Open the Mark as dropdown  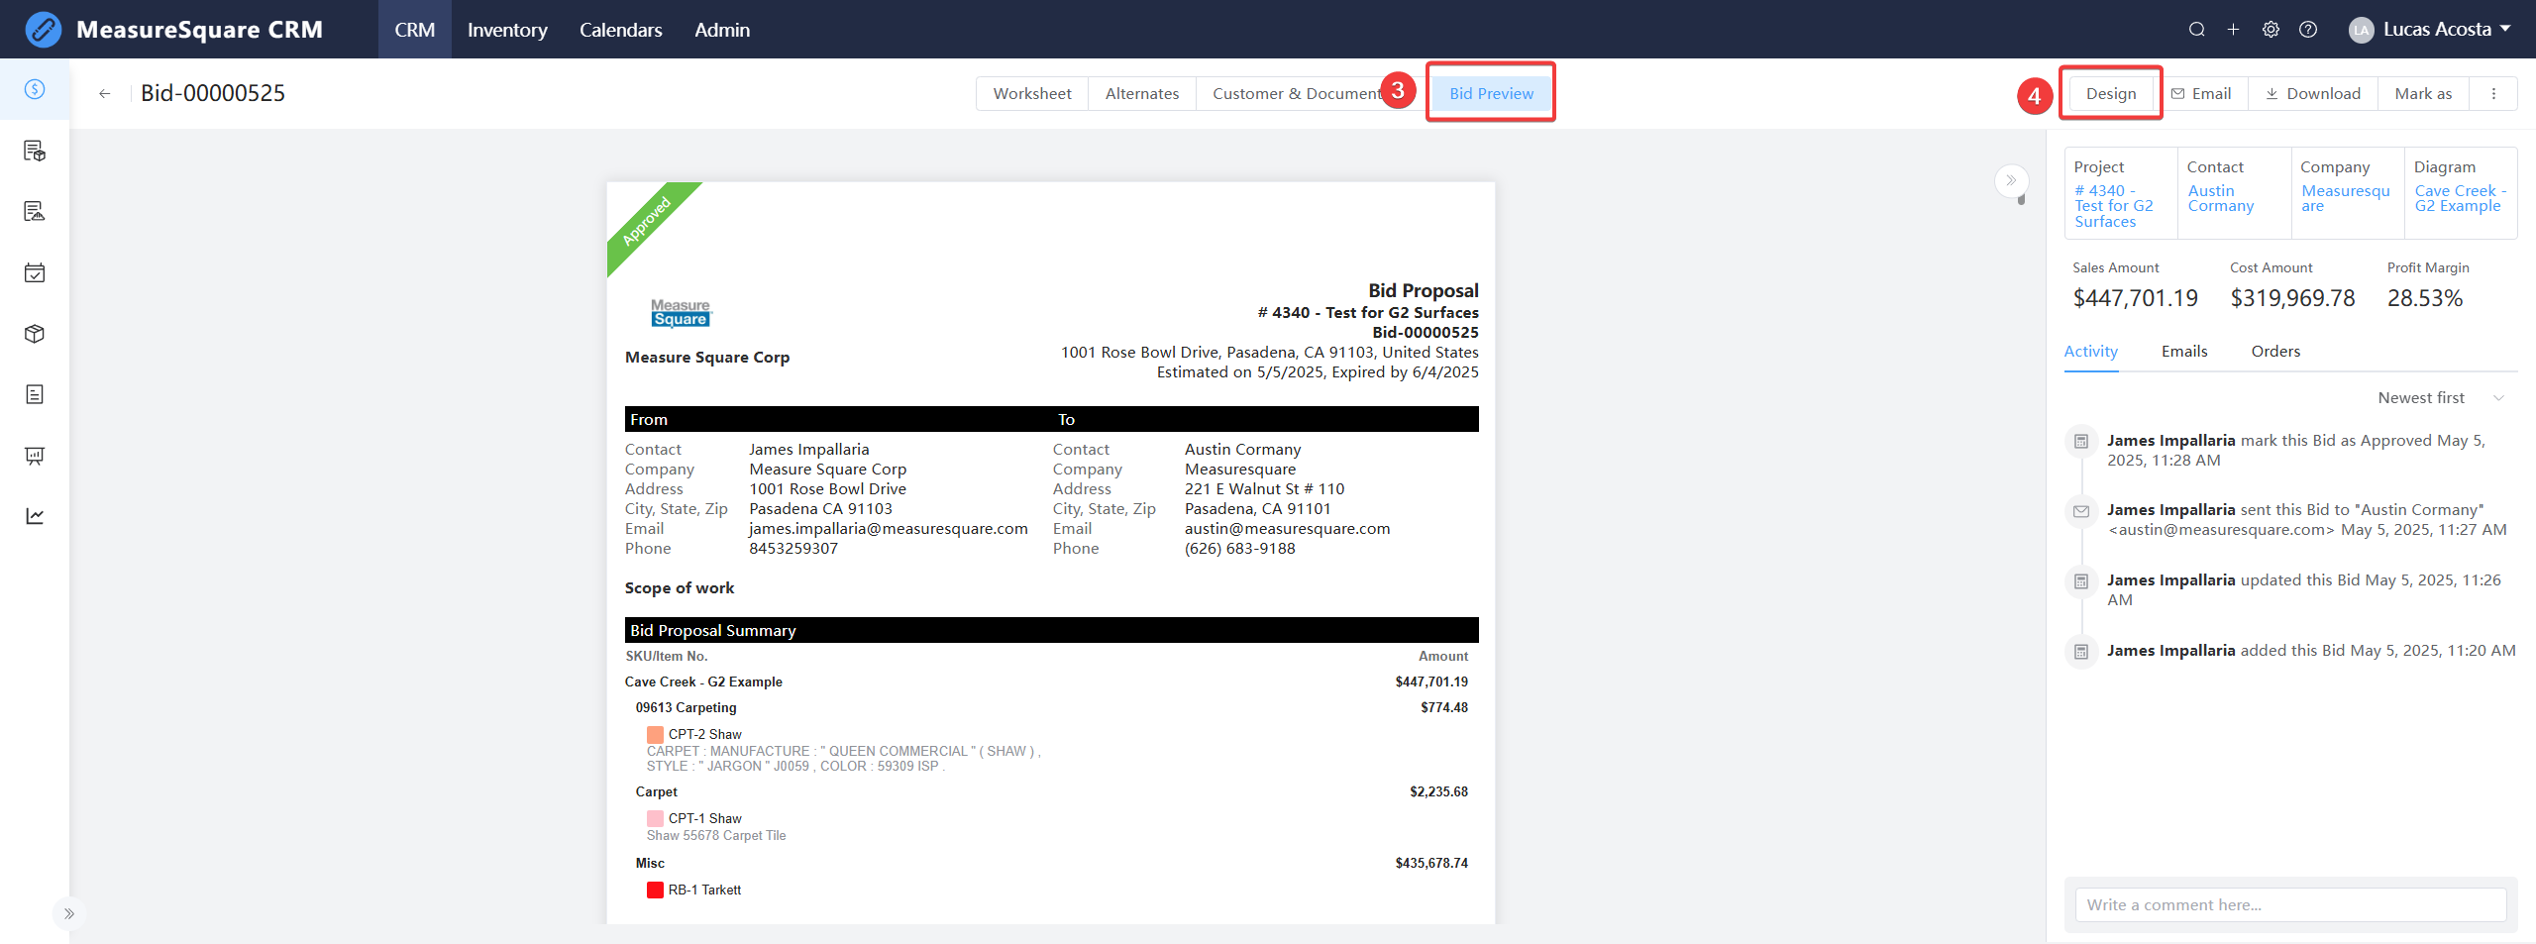(2423, 94)
